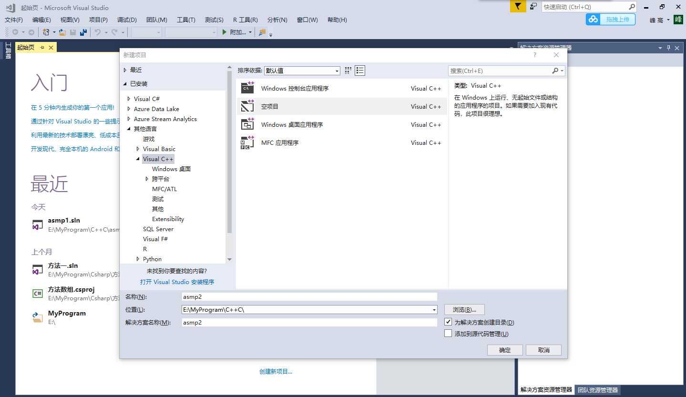The image size is (686, 397).
Task: Click the 浏览(B)... button
Action: (464, 310)
